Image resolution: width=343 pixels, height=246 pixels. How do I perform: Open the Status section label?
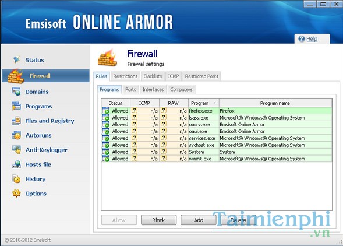tap(34, 60)
